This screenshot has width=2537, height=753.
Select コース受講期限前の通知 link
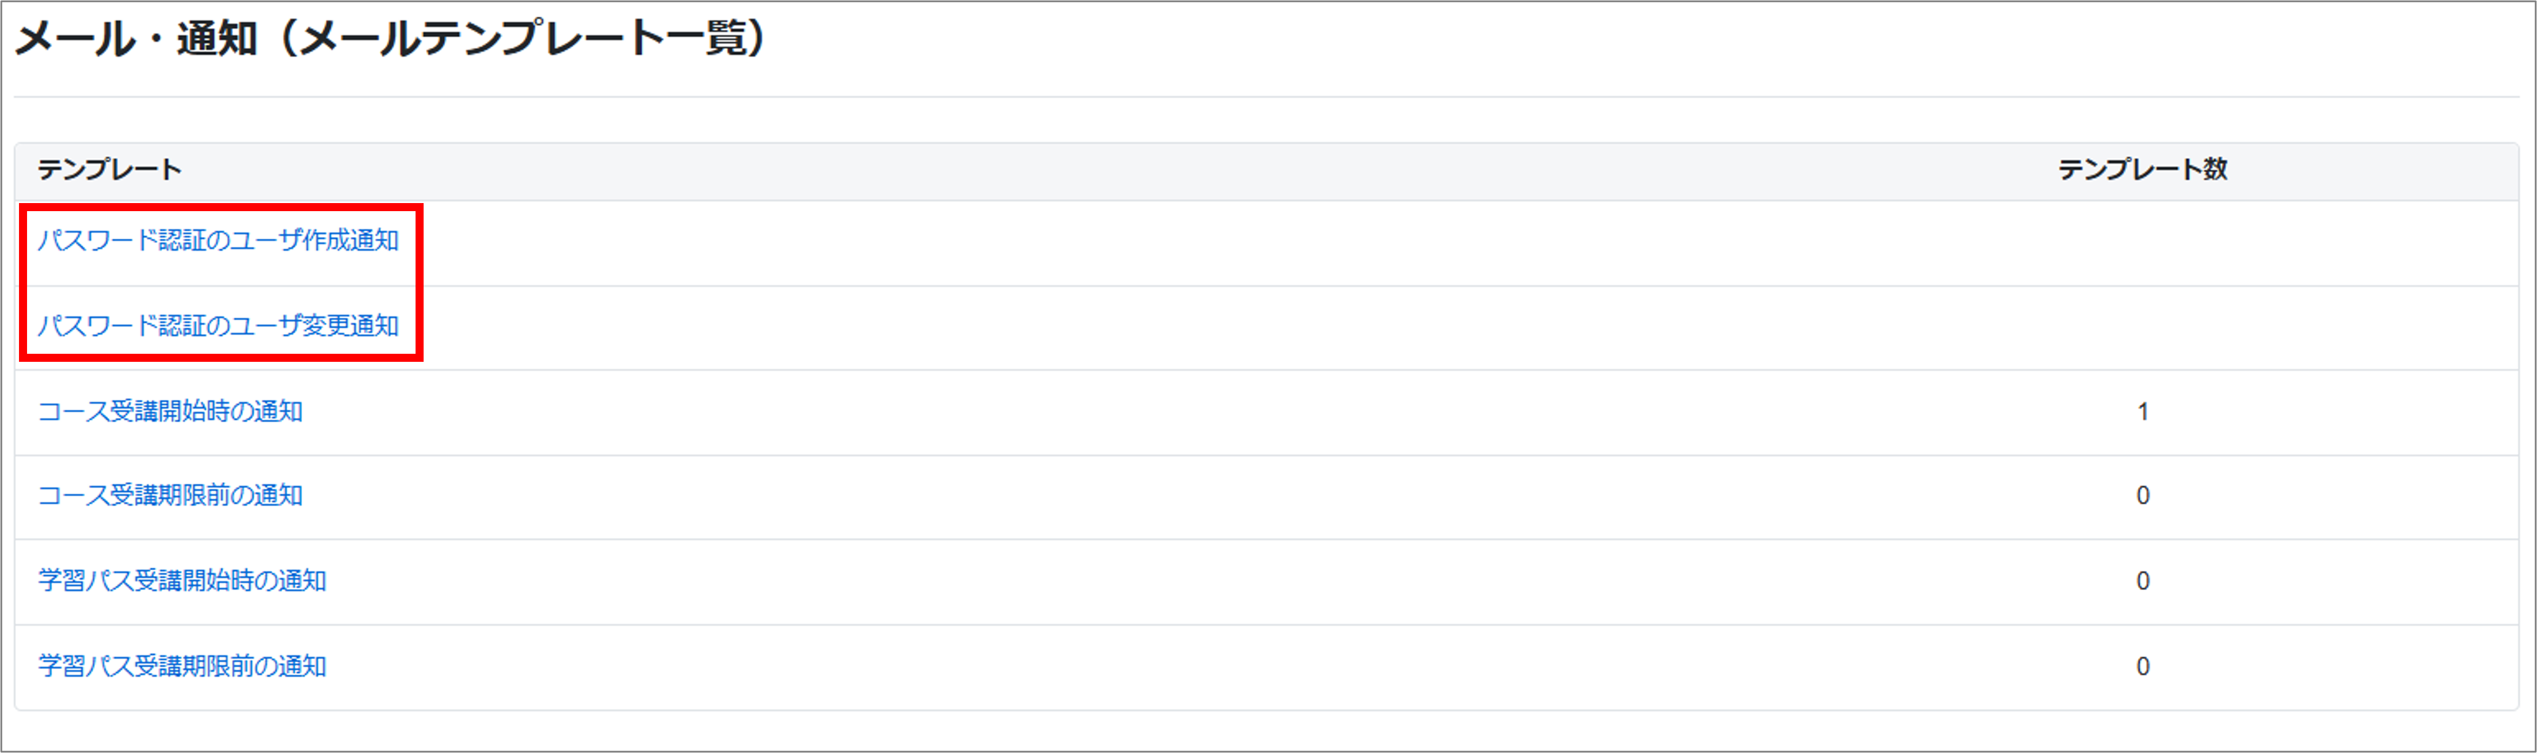pyautogui.click(x=169, y=495)
